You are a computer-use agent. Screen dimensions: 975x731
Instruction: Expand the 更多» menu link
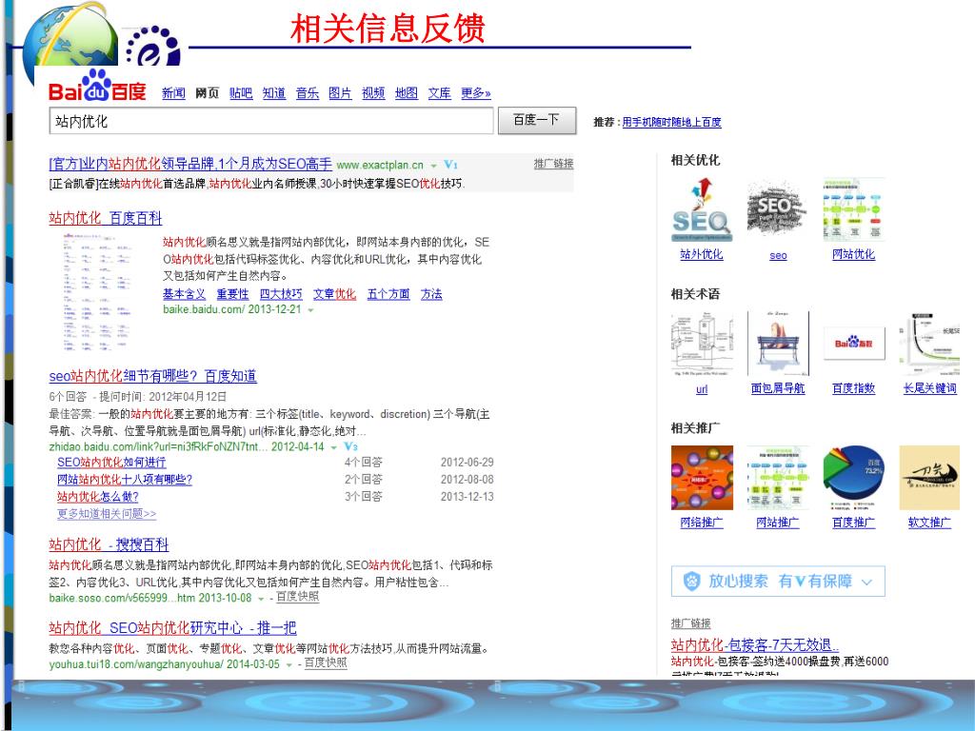476,93
